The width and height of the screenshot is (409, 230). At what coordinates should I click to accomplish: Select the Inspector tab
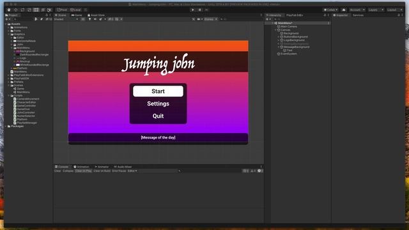pyautogui.click(x=341, y=15)
